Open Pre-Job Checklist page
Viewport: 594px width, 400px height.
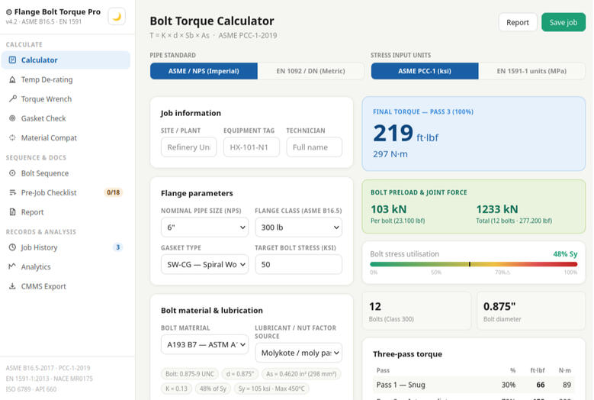point(66,192)
